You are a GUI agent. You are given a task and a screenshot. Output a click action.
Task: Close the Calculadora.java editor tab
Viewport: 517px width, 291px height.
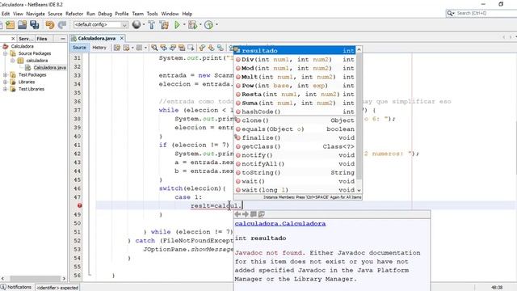click(x=122, y=38)
